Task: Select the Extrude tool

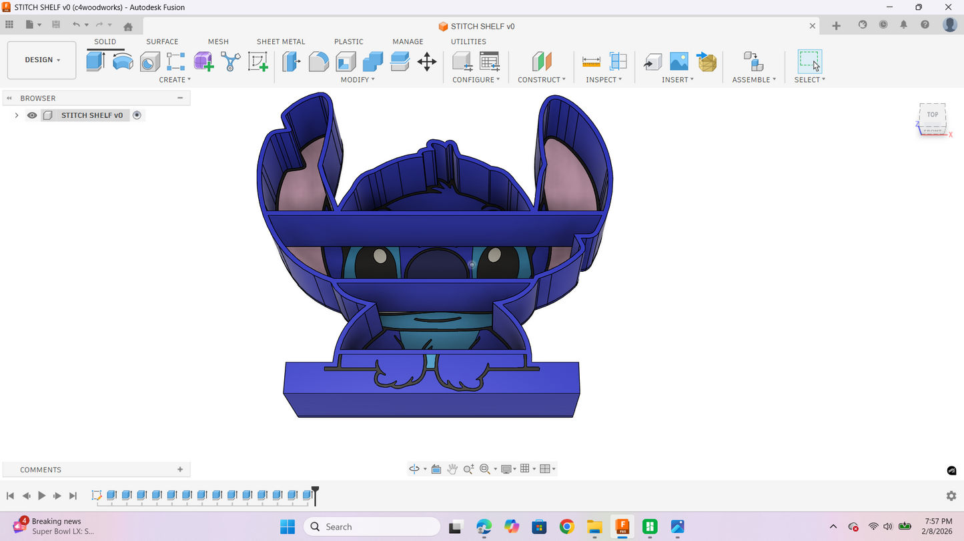Action: coord(96,61)
